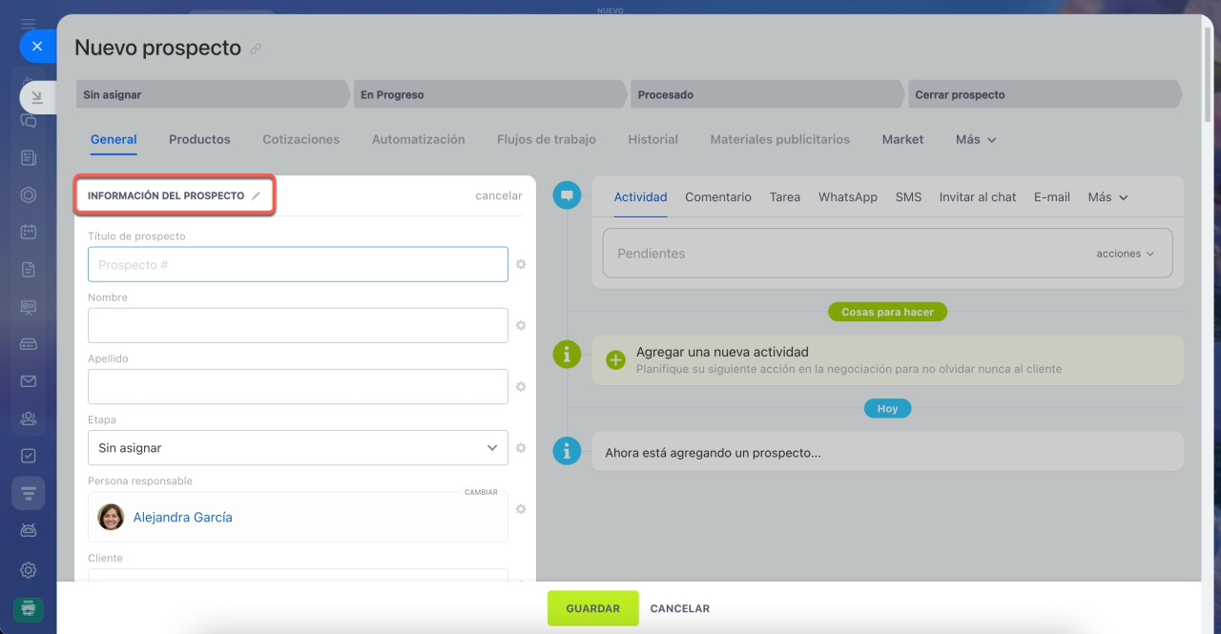Select the Procesado stage
This screenshot has width=1221, height=634.
pos(767,94)
